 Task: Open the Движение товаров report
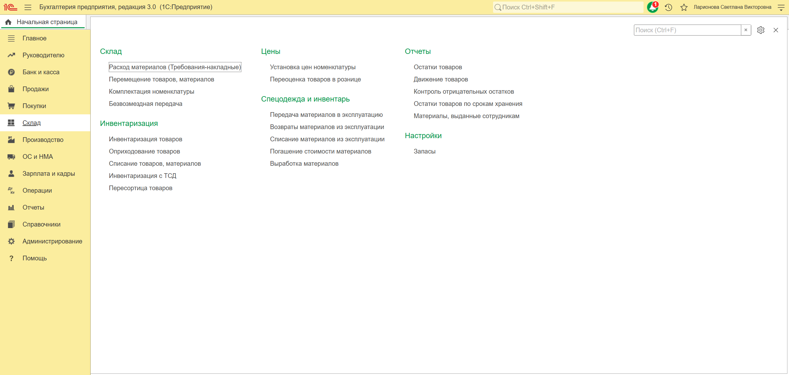pyautogui.click(x=441, y=79)
